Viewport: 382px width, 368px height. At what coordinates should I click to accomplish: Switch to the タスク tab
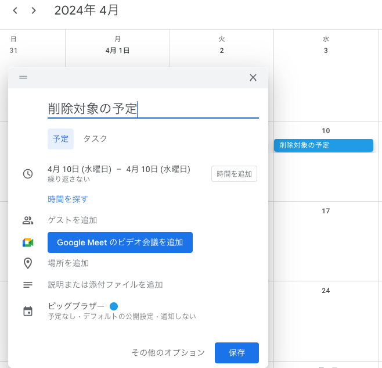[95, 139]
